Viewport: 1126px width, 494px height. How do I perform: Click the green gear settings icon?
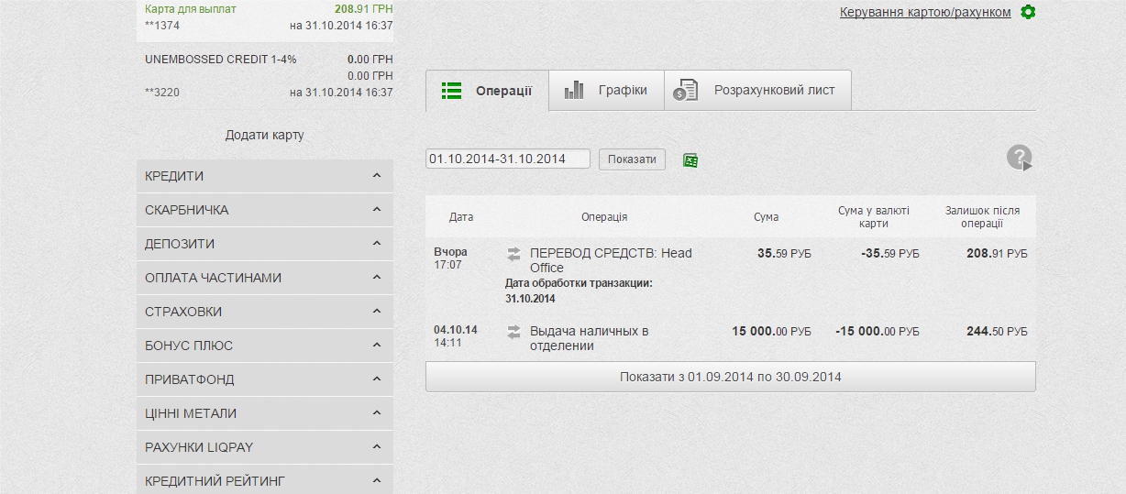[x=1028, y=13]
